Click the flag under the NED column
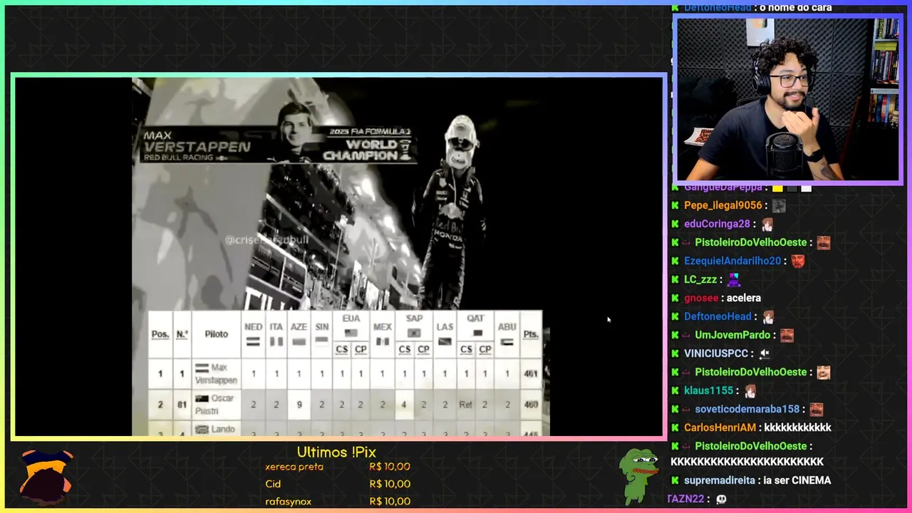The image size is (912, 513). pos(253,342)
